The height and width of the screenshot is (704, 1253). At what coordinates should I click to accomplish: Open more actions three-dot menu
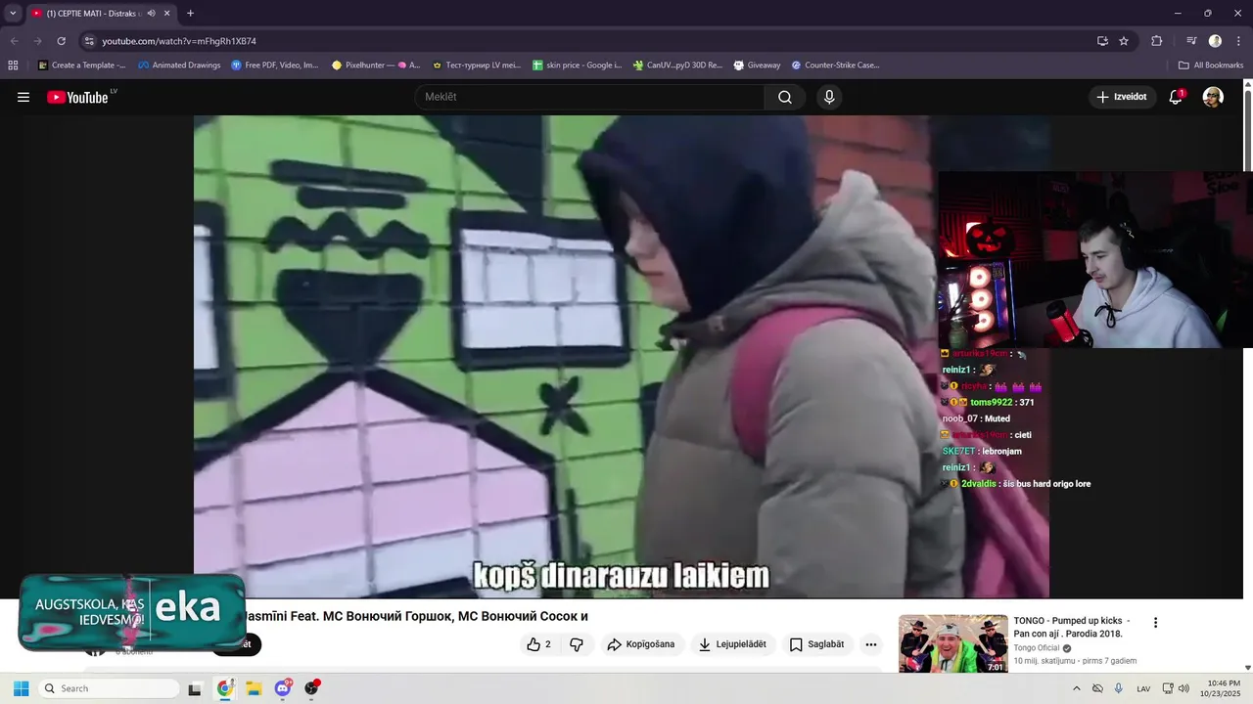[870, 644]
